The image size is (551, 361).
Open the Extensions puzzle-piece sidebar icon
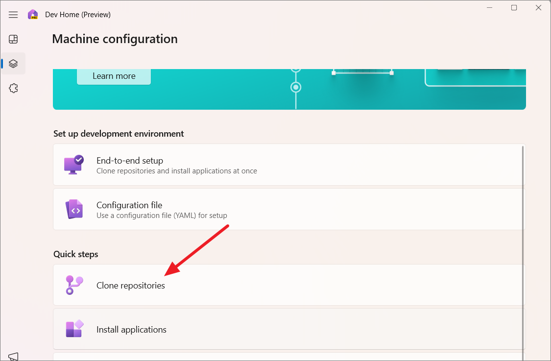pos(13,88)
